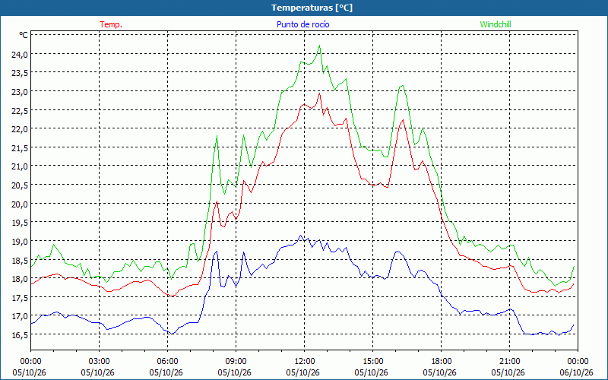
Task: Click the 22,5 y-axis label
Action: coord(20,110)
